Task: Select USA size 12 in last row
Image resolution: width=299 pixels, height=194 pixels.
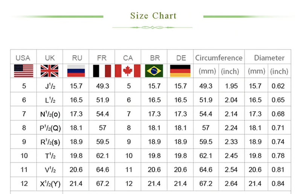Action: (x=24, y=184)
